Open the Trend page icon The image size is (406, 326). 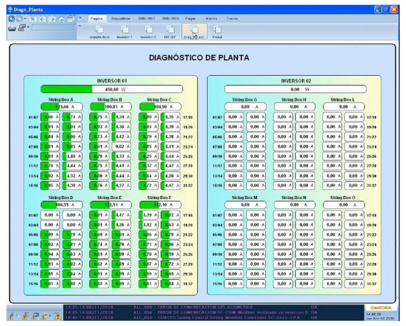click(x=217, y=30)
